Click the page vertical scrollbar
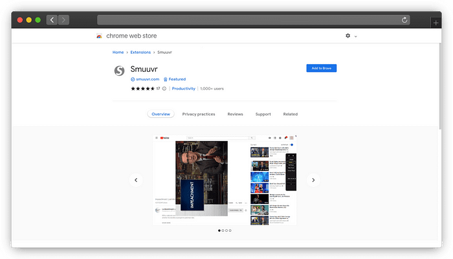 (x=440, y=87)
